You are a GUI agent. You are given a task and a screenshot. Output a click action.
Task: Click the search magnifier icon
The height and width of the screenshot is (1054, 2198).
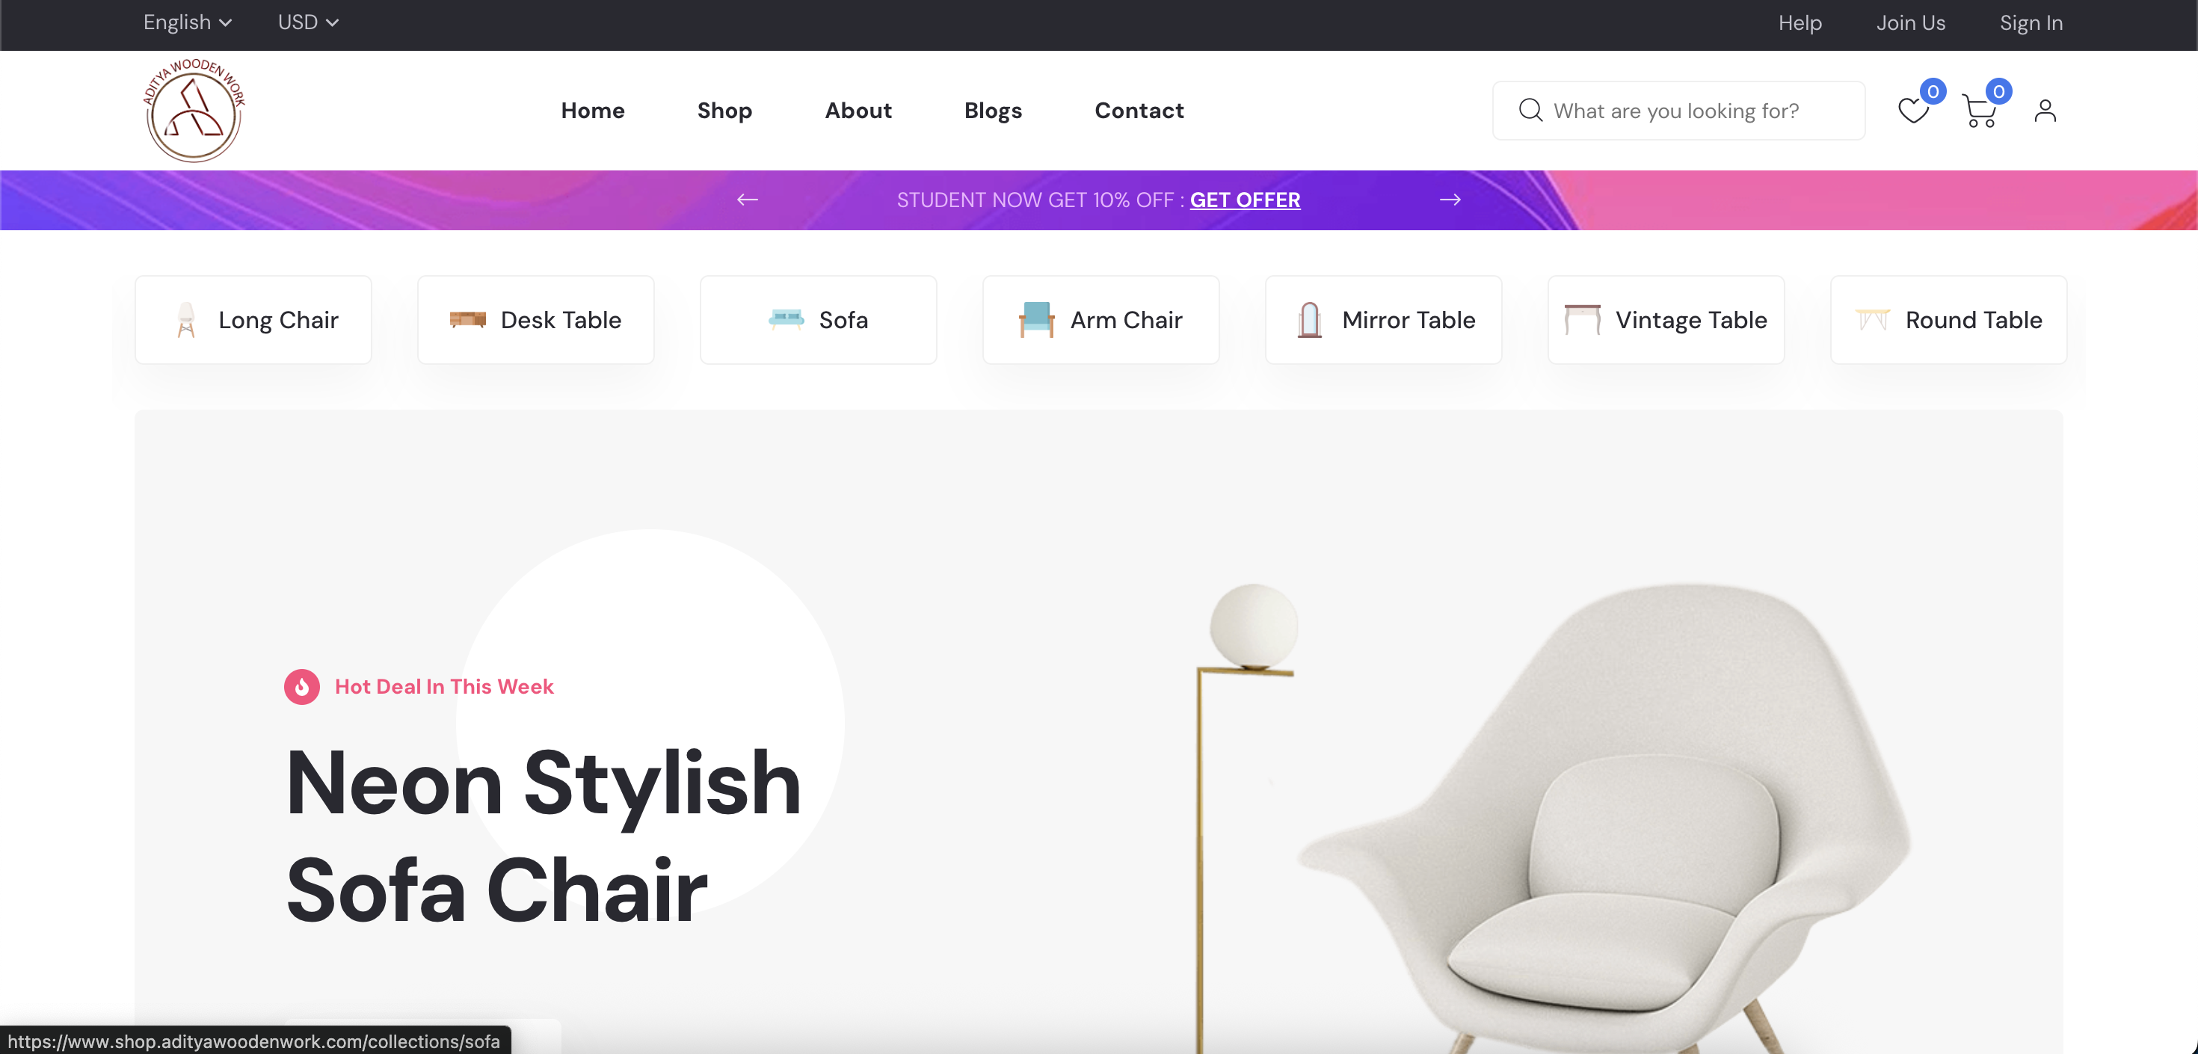coord(1530,110)
